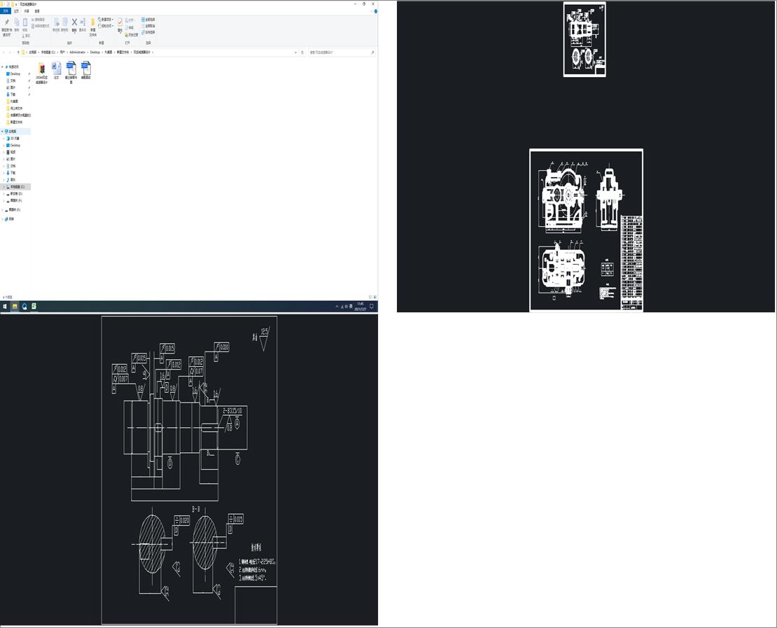Click Select none in the ribbon
This screenshot has width=777, height=628.
pyautogui.click(x=148, y=26)
